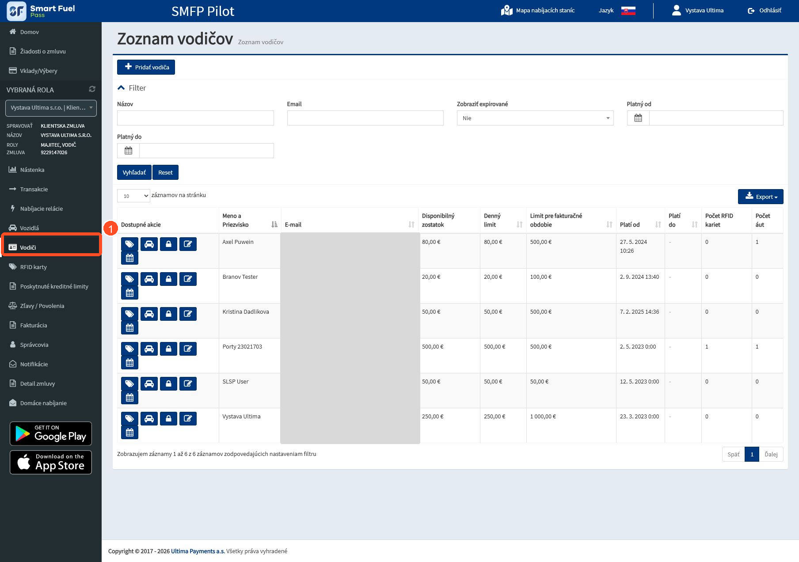This screenshot has height=562, width=799.
Task: Click the RFID tag icon for Axel Puwein
Action: (129, 244)
